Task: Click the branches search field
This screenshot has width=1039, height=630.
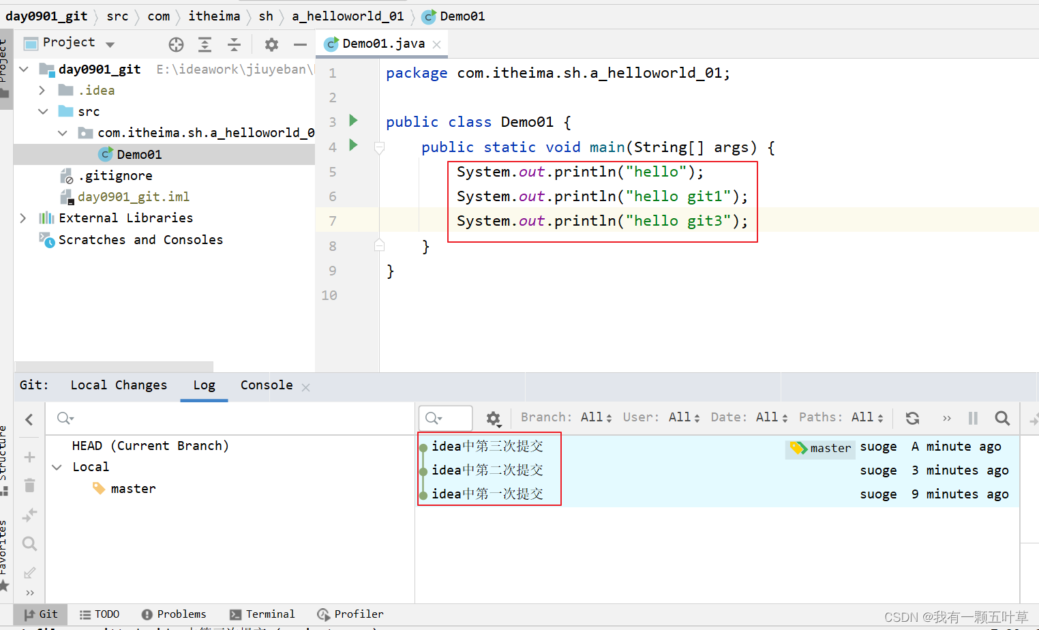Action: [x=232, y=419]
